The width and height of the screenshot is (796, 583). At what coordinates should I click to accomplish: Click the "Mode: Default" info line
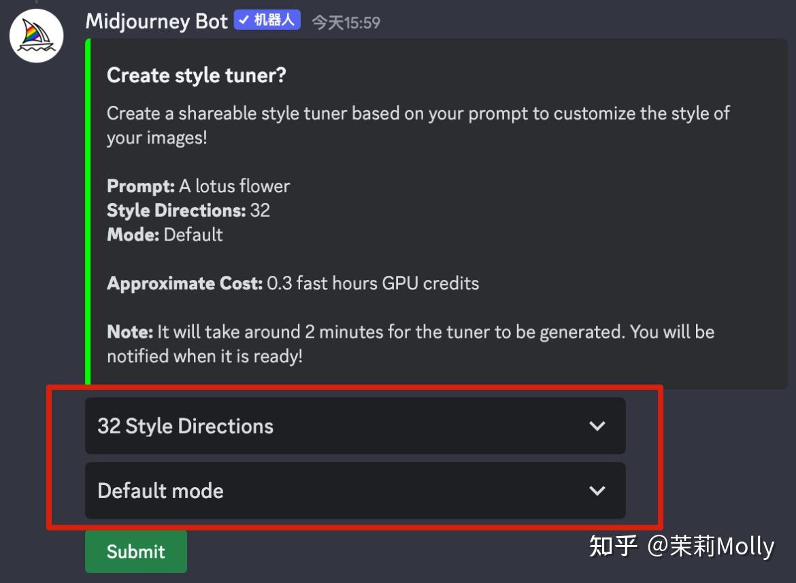(165, 235)
